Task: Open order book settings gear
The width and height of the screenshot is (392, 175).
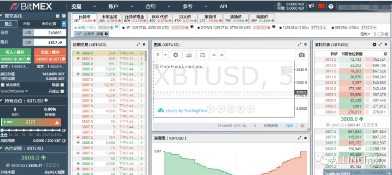Action: click(x=374, y=45)
